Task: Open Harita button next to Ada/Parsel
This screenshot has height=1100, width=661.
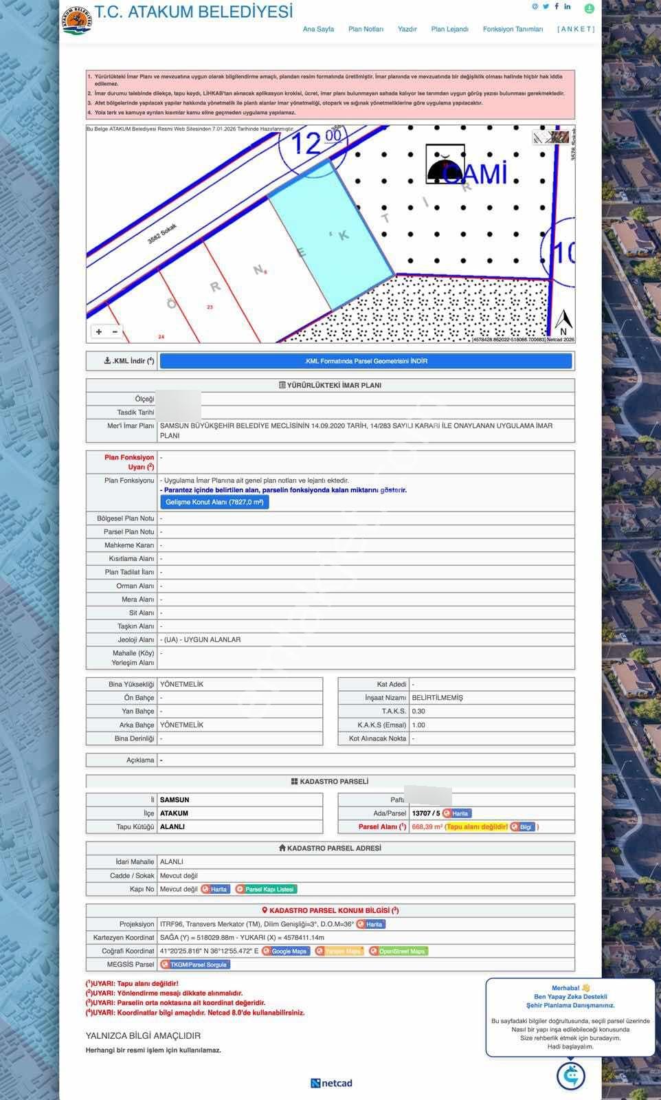Action: click(x=458, y=813)
